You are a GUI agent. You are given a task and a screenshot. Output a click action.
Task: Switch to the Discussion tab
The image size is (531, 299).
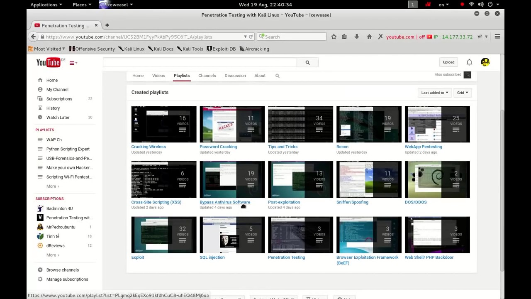pyautogui.click(x=235, y=76)
